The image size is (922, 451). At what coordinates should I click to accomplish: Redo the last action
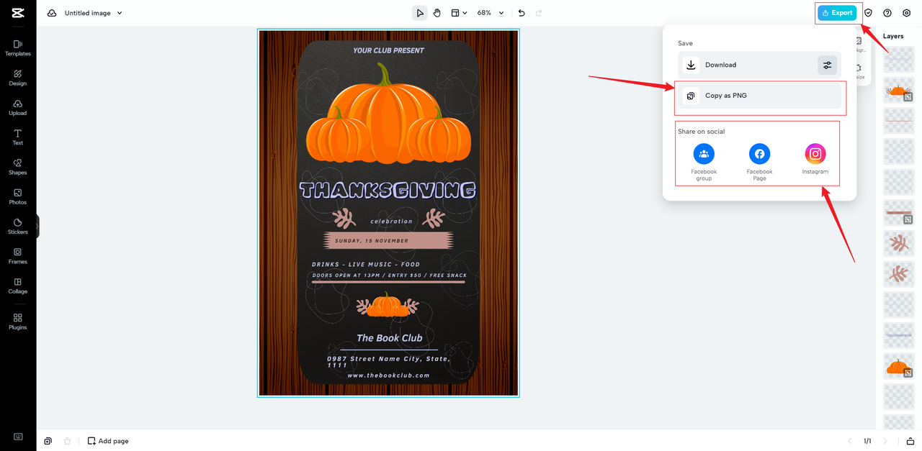(539, 13)
